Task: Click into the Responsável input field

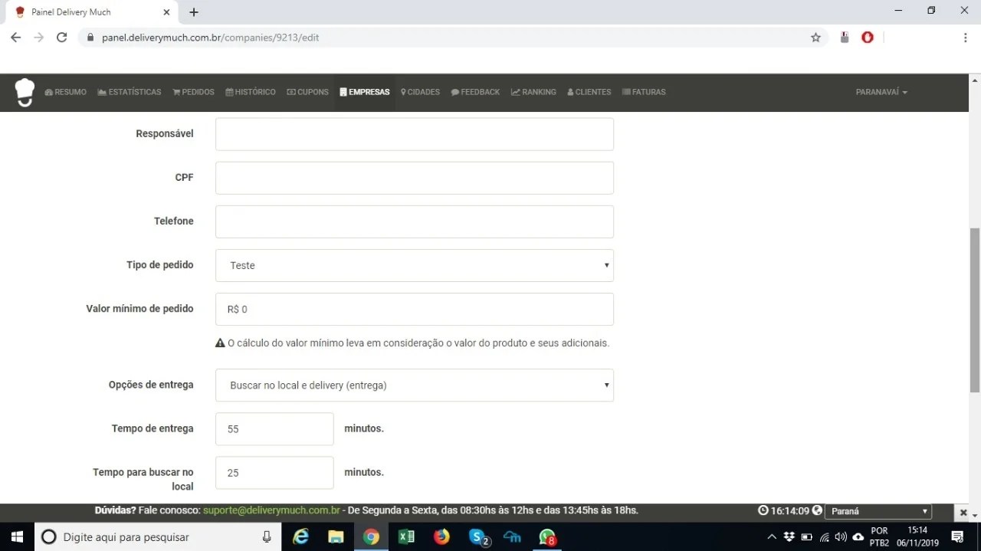Action: [415, 134]
